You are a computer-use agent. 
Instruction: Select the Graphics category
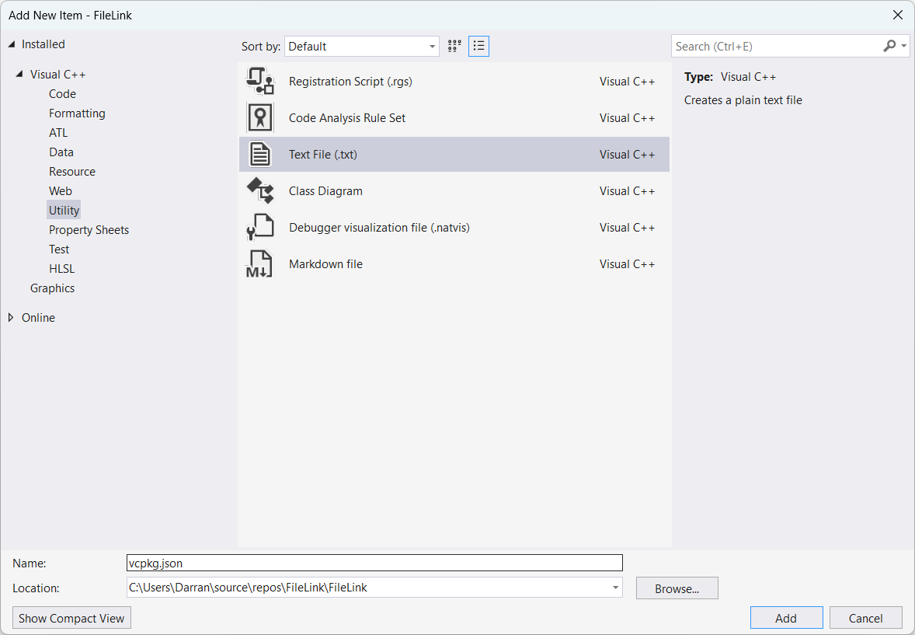point(53,288)
